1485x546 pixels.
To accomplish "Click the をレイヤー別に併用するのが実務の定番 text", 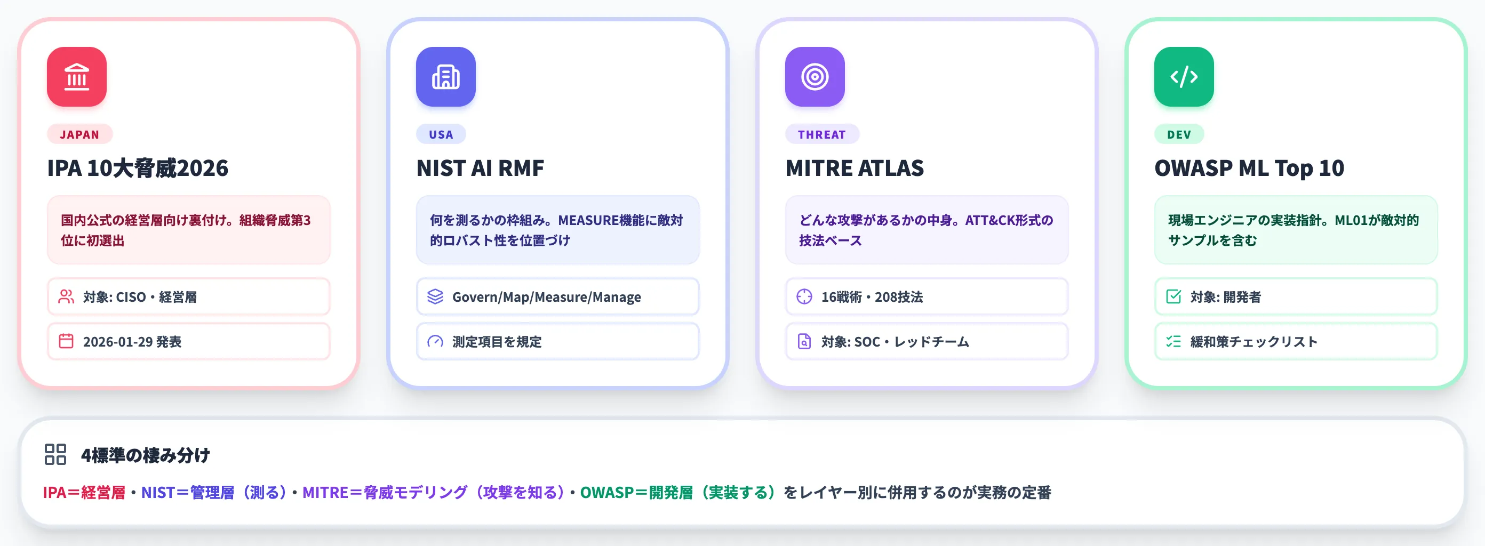I will (x=918, y=492).
